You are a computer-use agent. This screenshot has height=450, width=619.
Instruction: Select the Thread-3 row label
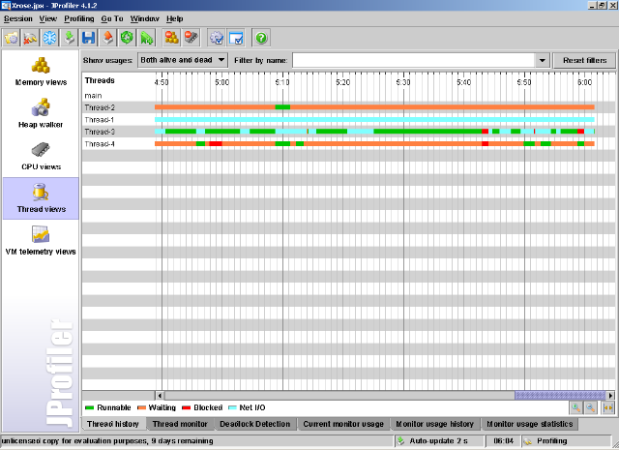pyautogui.click(x=100, y=132)
